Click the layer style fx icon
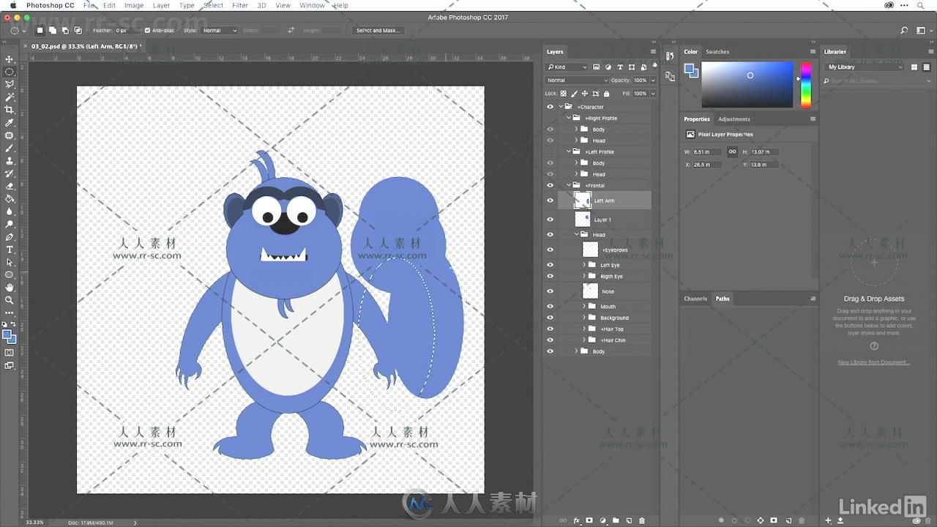Image resolution: width=937 pixels, height=527 pixels. tap(577, 520)
